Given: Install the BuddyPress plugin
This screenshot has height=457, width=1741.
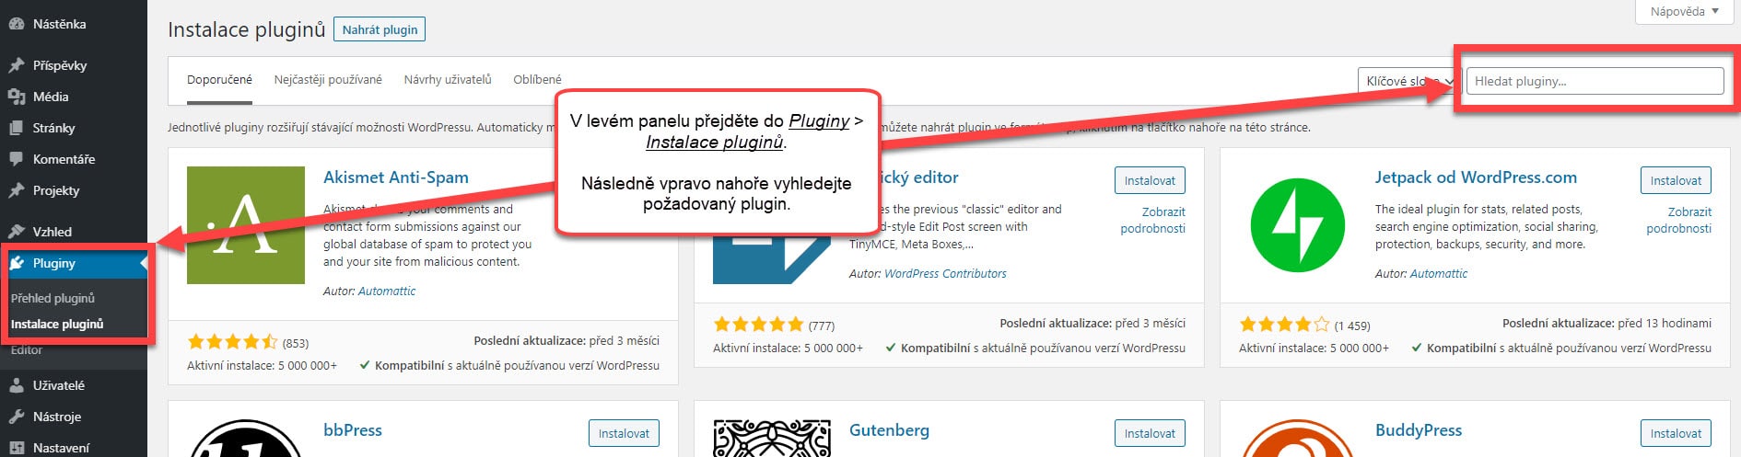Looking at the screenshot, I should pyautogui.click(x=1676, y=433).
